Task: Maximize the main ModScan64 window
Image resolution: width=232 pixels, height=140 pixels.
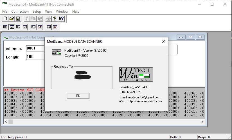Action: 212,4
